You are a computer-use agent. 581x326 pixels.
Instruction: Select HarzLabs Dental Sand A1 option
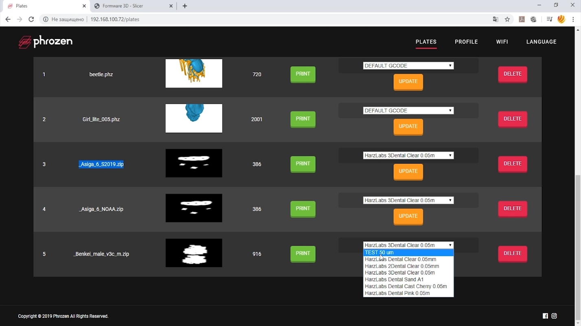394,279
